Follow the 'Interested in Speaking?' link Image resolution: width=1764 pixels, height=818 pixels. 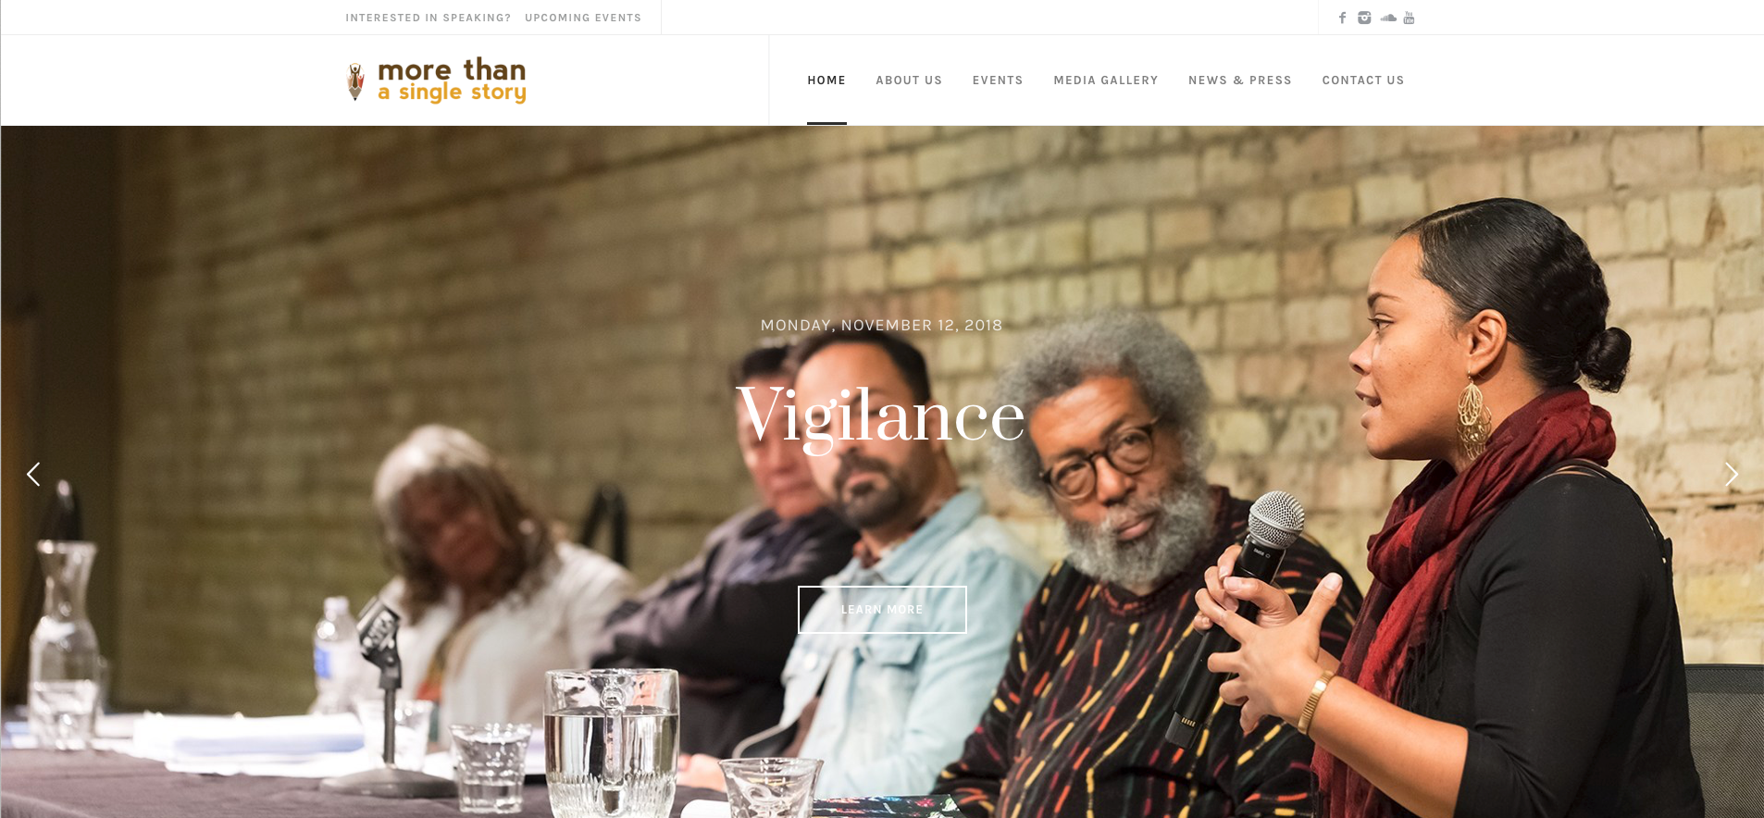429,18
